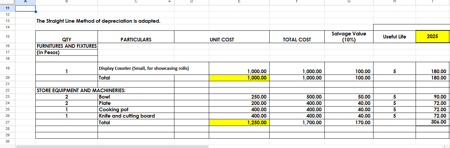Select quantity 1 in the Cooking pot row
Viewport: 450px width, 148px height.
(66, 110)
